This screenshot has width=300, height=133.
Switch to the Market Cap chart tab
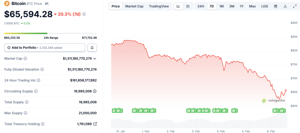pos(134,6)
